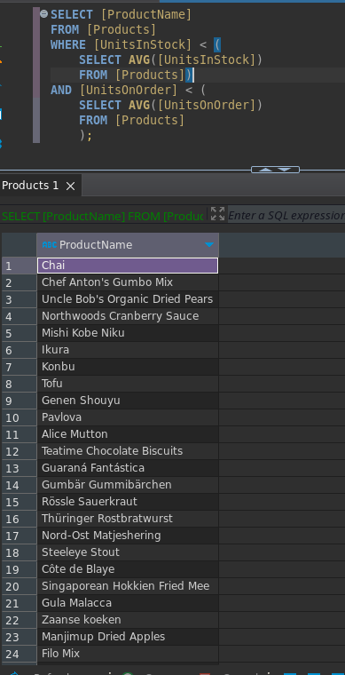Click the SQL expression filter field
Screen dimensions: 345x675
(286, 215)
